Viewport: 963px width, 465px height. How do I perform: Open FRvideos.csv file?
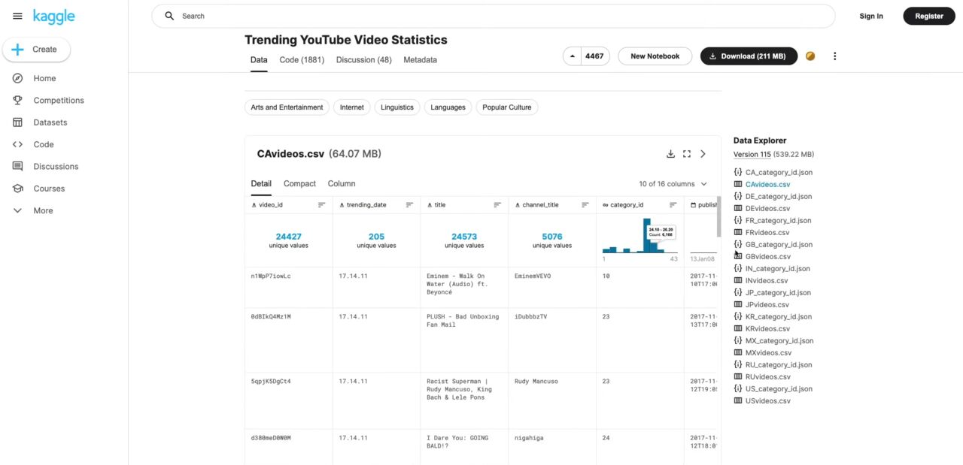coord(767,233)
